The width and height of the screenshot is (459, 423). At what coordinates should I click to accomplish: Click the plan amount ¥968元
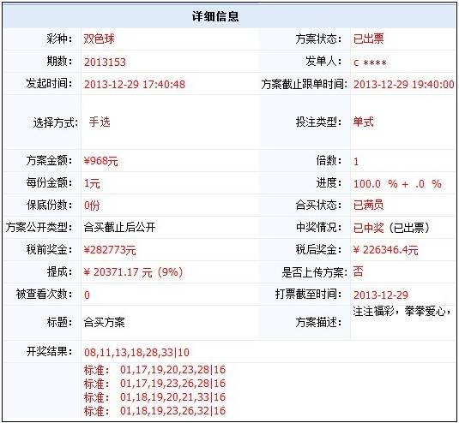click(101, 161)
